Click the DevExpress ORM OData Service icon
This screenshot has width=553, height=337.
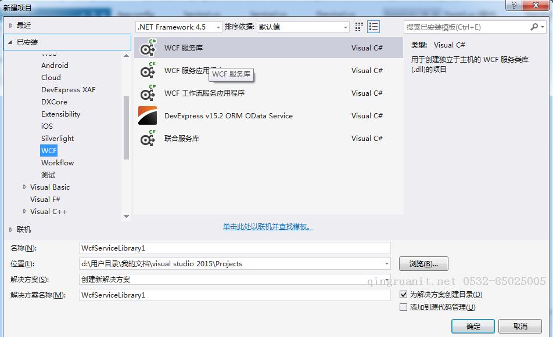[148, 115]
